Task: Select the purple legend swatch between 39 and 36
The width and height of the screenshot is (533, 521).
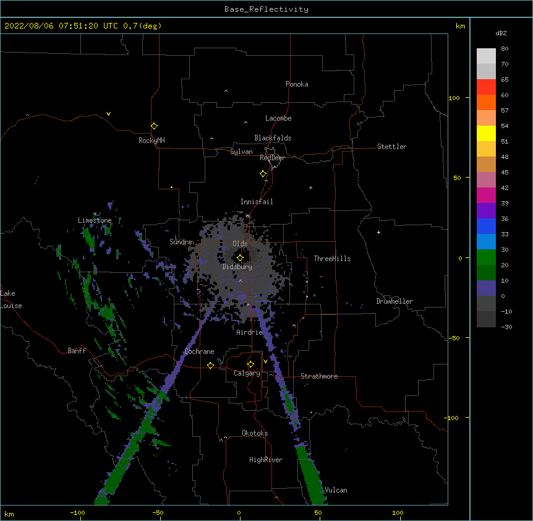Action: 486,210
